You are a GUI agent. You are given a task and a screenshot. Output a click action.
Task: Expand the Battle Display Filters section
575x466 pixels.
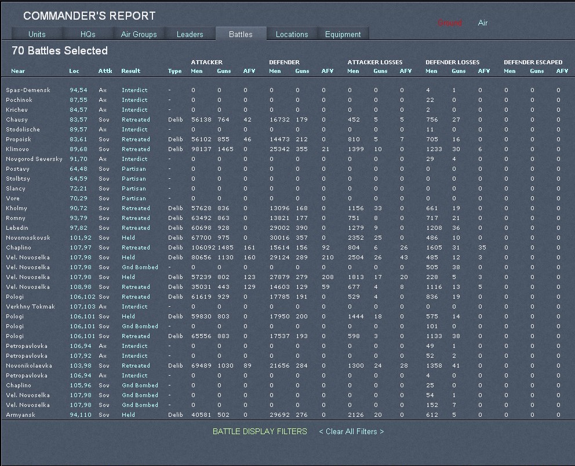pos(260,431)
